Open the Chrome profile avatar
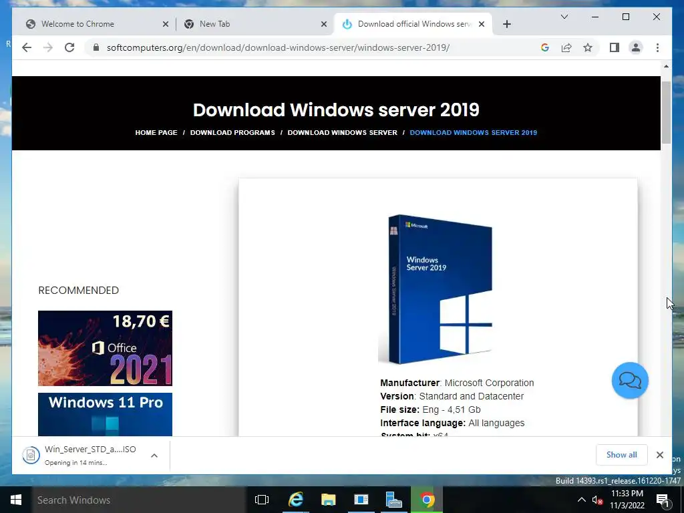 click(x=636, y=47)
